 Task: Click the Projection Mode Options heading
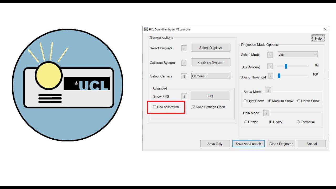[x=259, y=45]
